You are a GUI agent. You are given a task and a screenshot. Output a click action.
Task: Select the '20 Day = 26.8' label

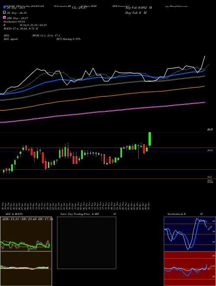click(x=16, y=8)
